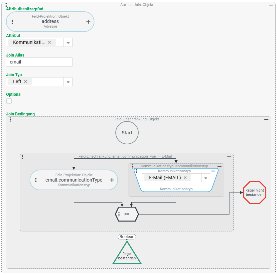This screenshot has height=274, width=277.
Task: Open the Attribut-Join three-dot menu
Action: 6,5
